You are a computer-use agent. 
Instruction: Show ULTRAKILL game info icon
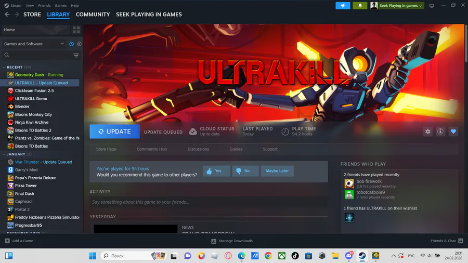point(440,131)
